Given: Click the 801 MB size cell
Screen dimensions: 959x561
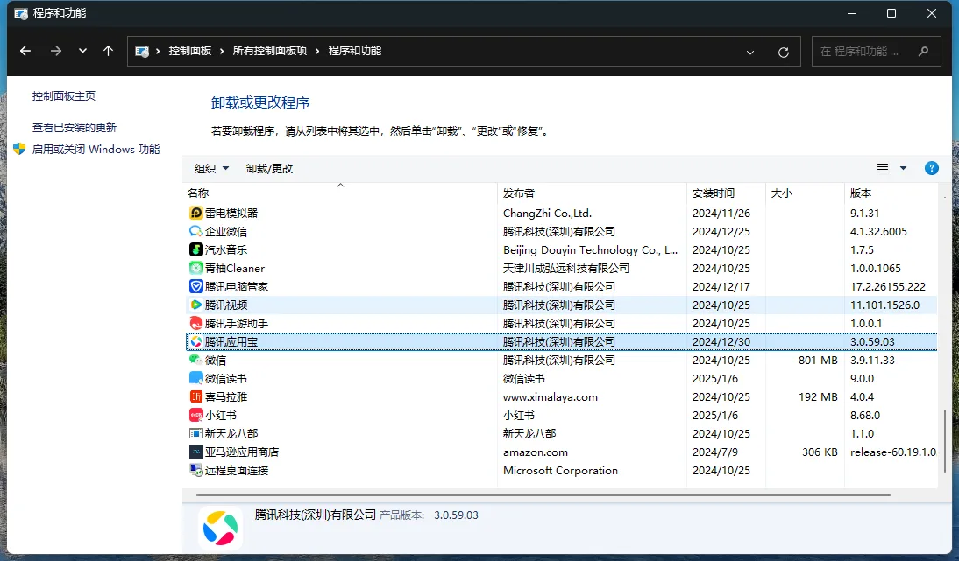Looking at the screenshot, I should point(818,361).
